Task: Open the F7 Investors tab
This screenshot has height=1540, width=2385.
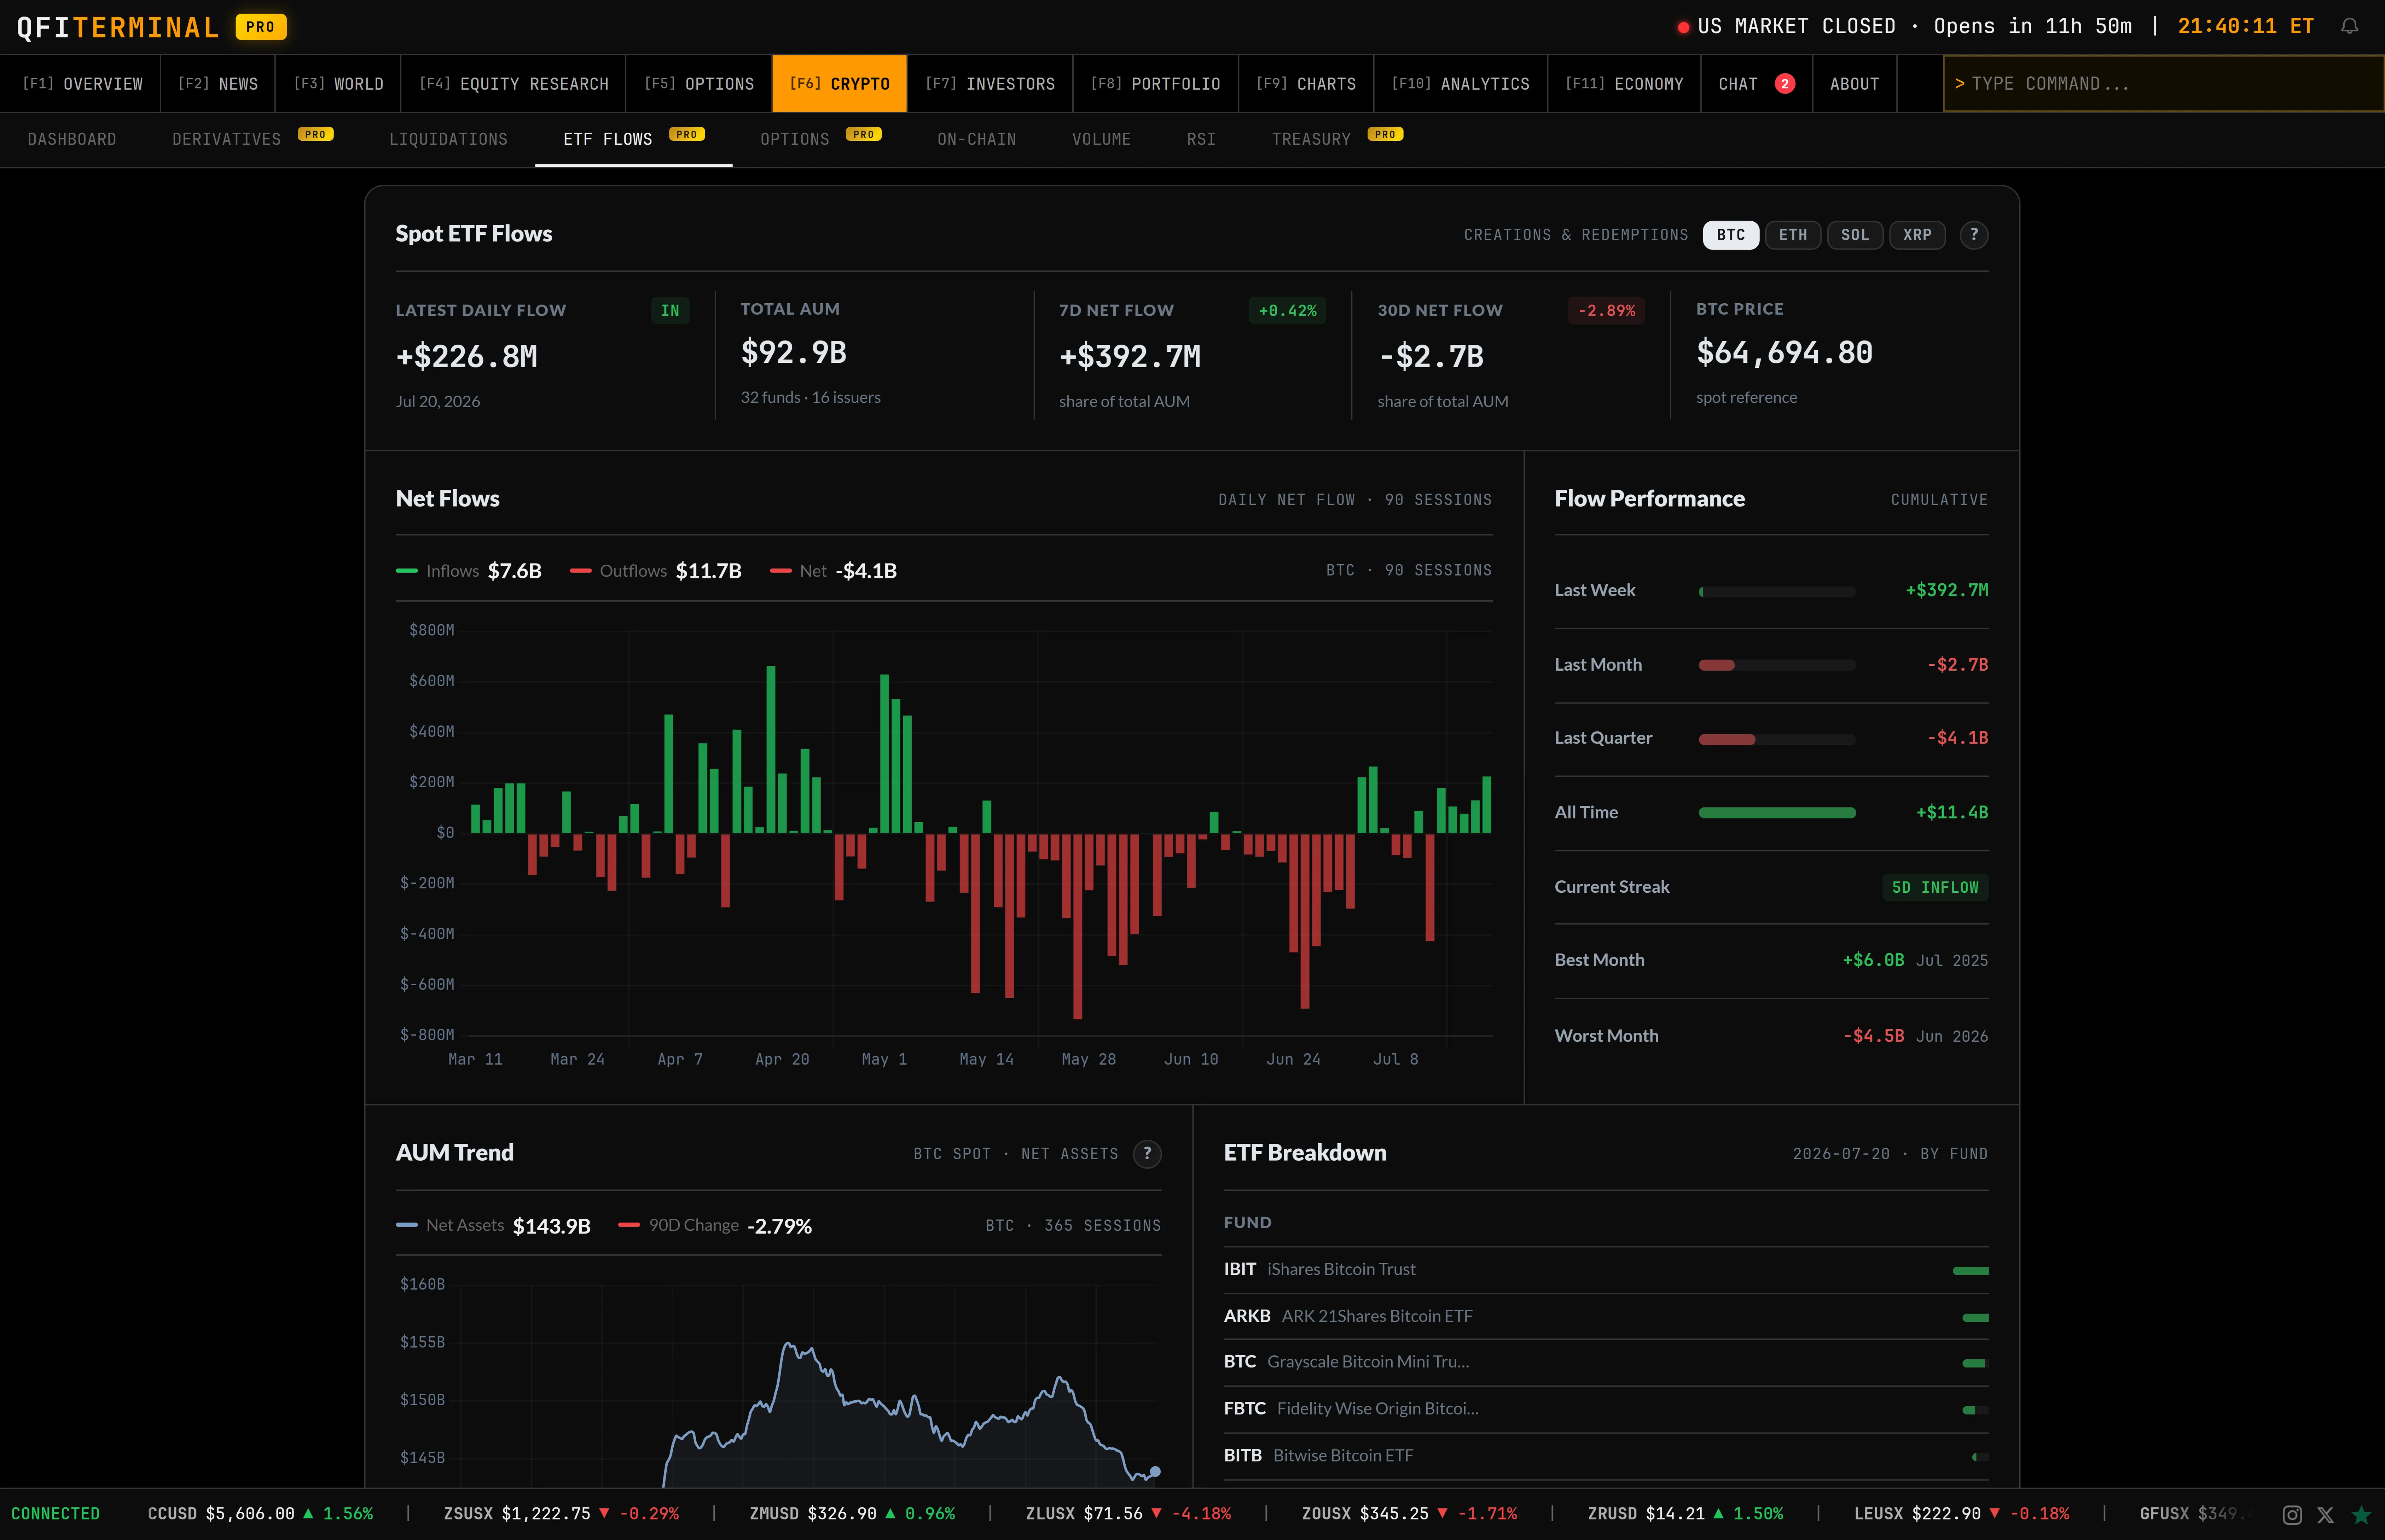Action: click(x=990, y=84)
